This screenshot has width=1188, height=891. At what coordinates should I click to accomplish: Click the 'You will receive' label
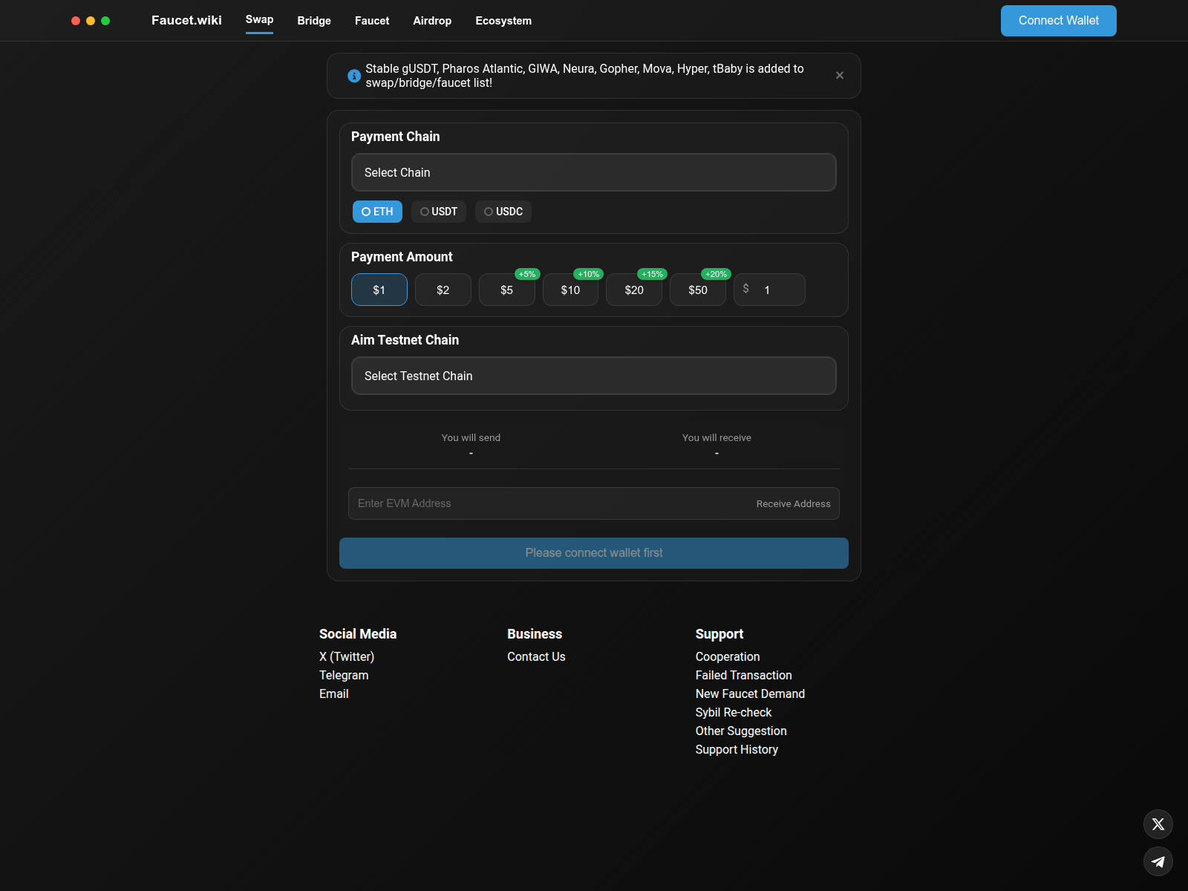pyautogui.click(x=717, y=438)
